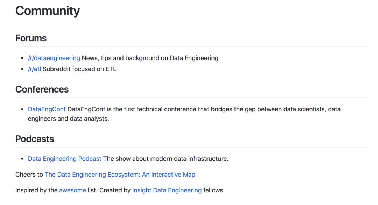Select the Forums section heading
The height and width of the screenshot is (205, 378).
point(31,38)
